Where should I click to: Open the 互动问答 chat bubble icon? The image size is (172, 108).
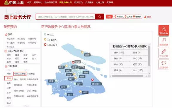click(x=164, y=65)
